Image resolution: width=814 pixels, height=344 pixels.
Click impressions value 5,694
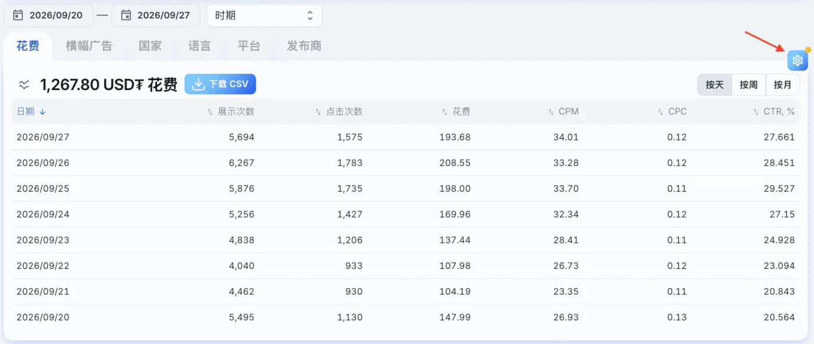coord(242,137)
